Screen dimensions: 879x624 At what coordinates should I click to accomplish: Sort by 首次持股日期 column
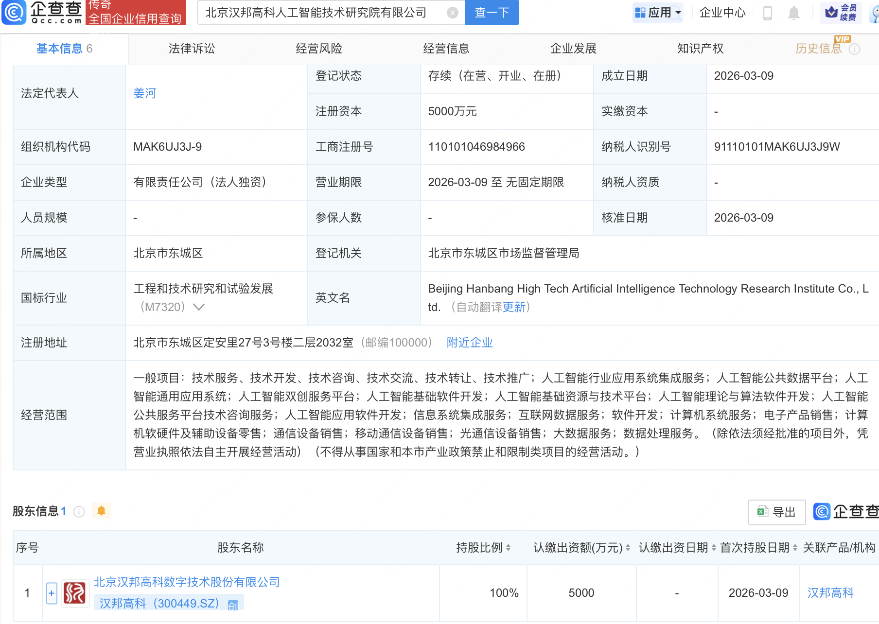tap(795, 548)
